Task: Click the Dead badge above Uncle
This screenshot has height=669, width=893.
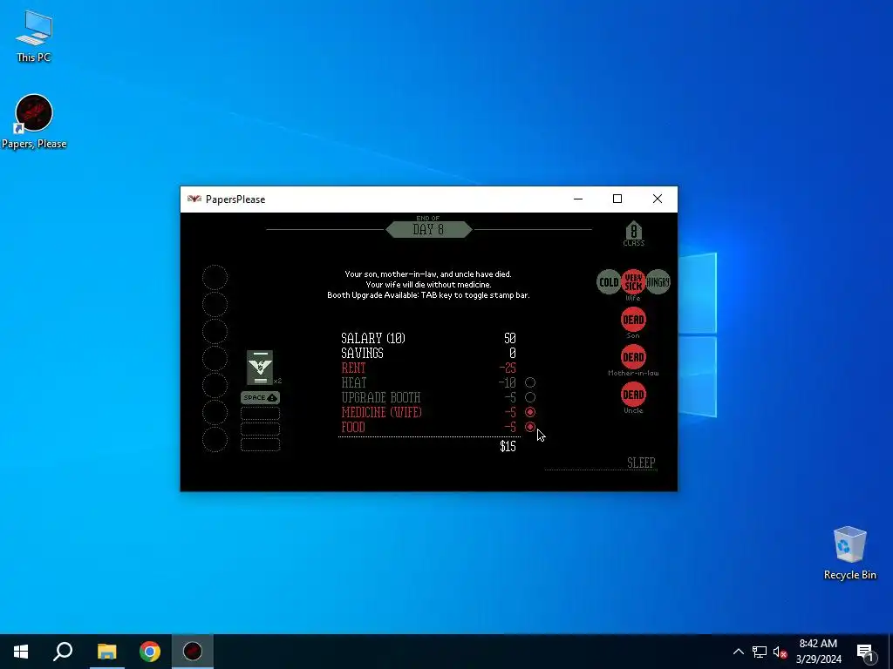Action: pos(633,395)
